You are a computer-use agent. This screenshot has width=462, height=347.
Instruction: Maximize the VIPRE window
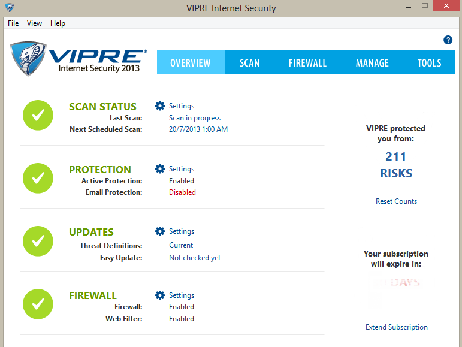coord(425,6)
